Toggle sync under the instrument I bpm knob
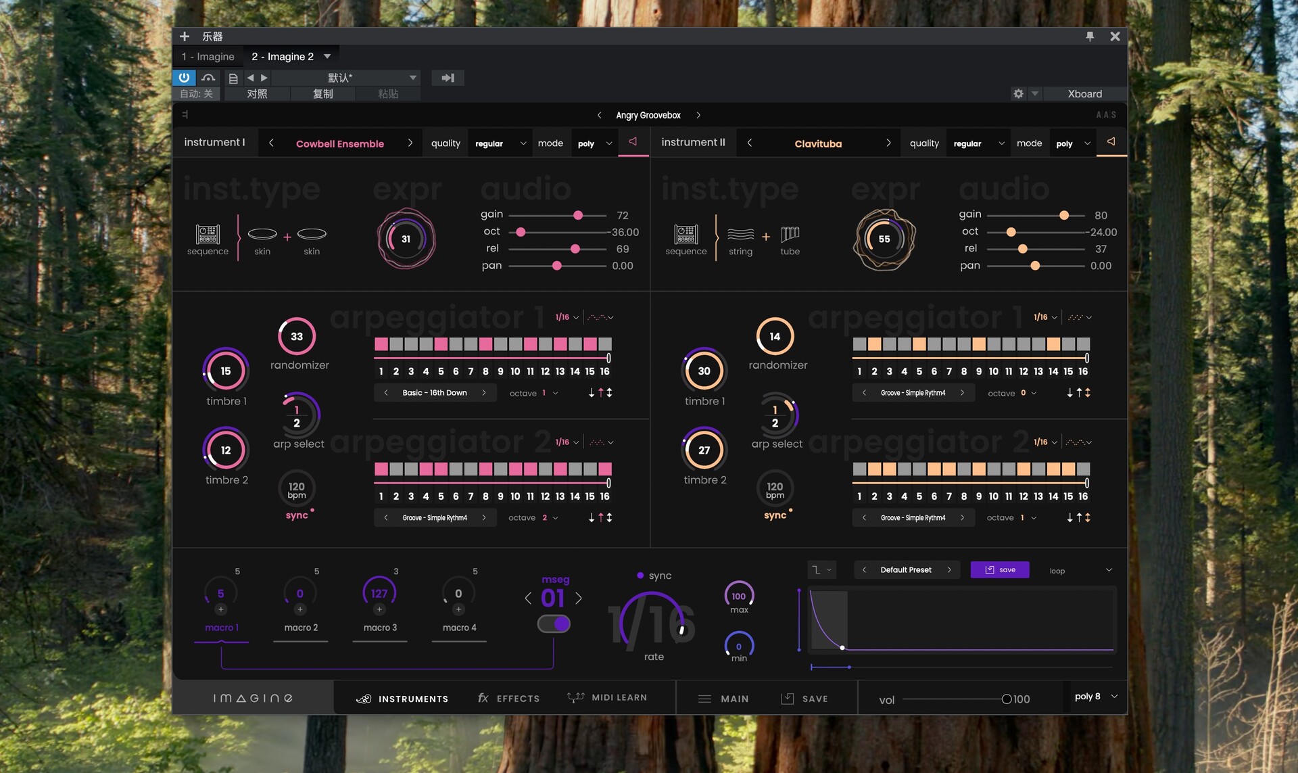1298x773 pixels. pos(297,515)
